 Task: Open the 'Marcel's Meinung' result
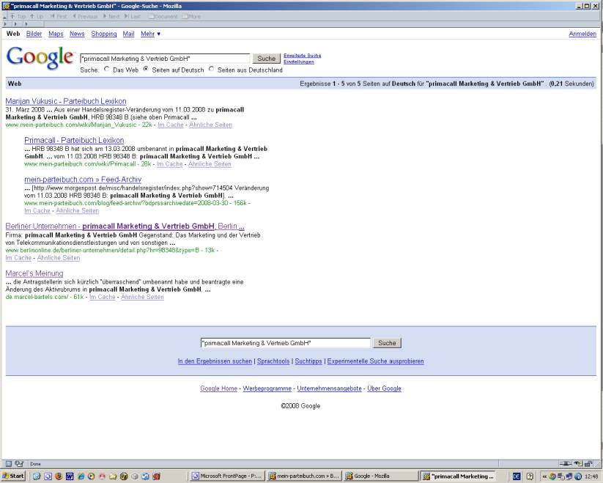pos(34,273)
